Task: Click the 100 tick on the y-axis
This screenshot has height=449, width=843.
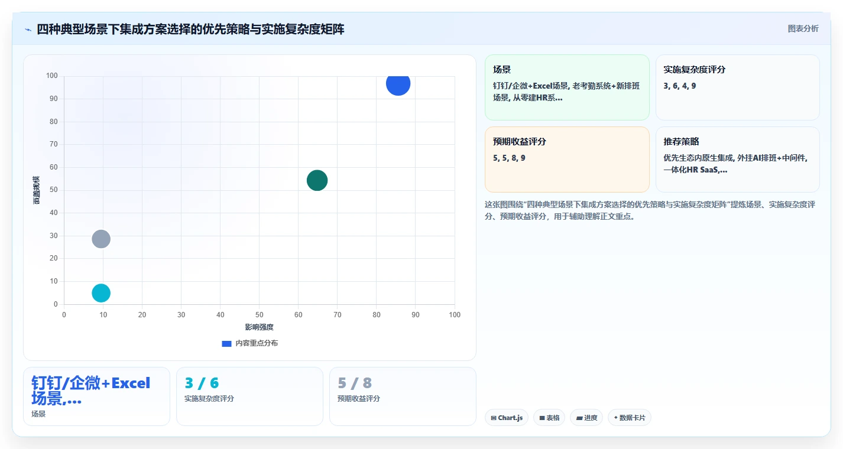Action: [52, 76]
